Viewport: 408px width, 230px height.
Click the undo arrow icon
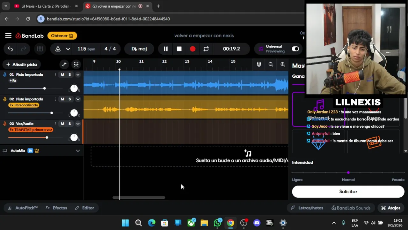tap(10, 49)
